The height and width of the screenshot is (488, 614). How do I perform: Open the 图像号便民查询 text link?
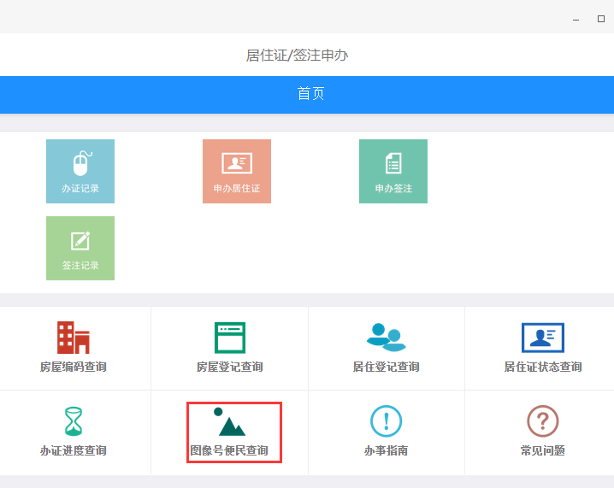(229, 450)
